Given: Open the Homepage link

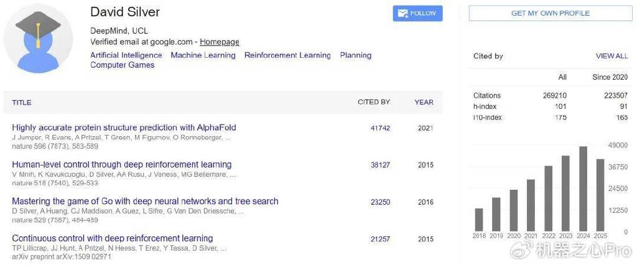Looking at the screenshot, I should coord(219,42).
